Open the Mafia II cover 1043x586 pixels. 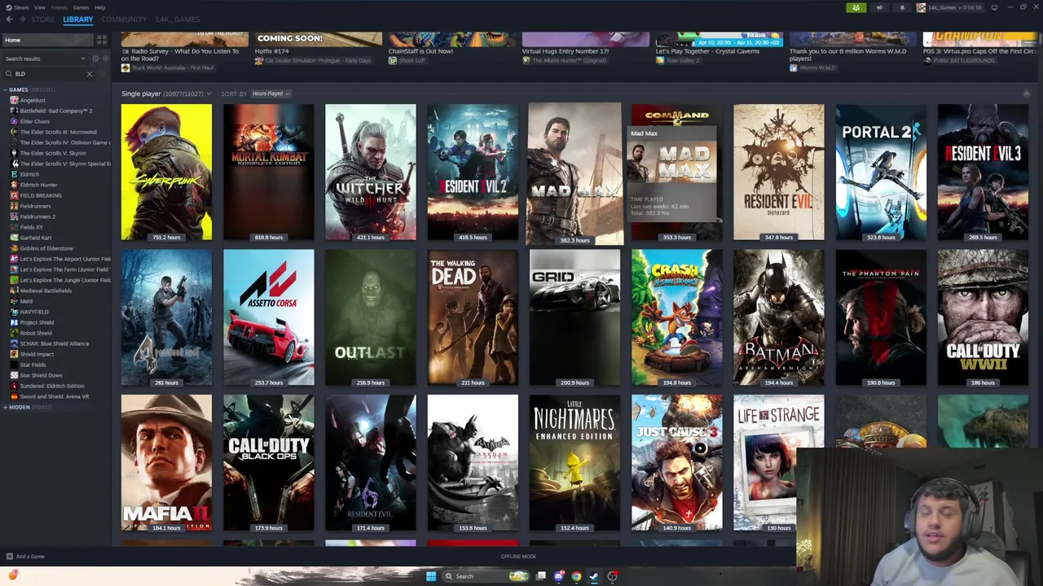pyautogui.click(x=166, y=462)
